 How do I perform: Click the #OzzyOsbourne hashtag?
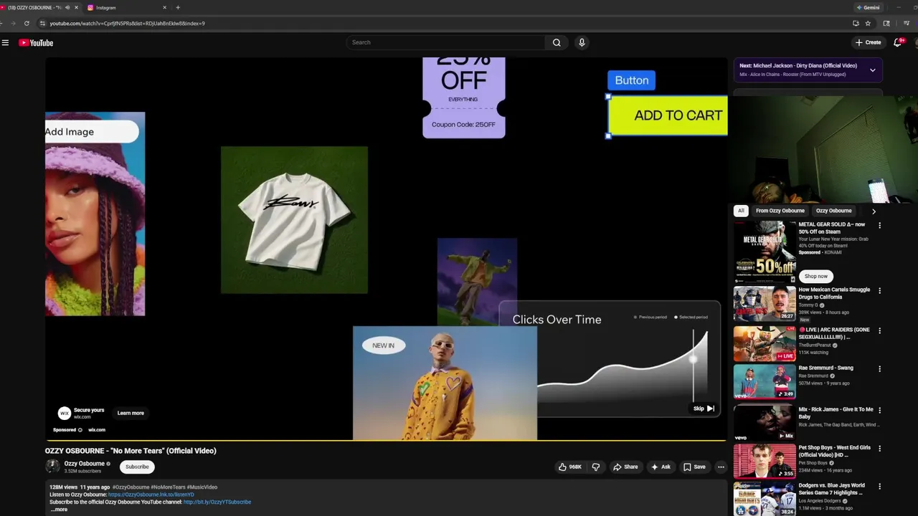click(x=131, y=487)
